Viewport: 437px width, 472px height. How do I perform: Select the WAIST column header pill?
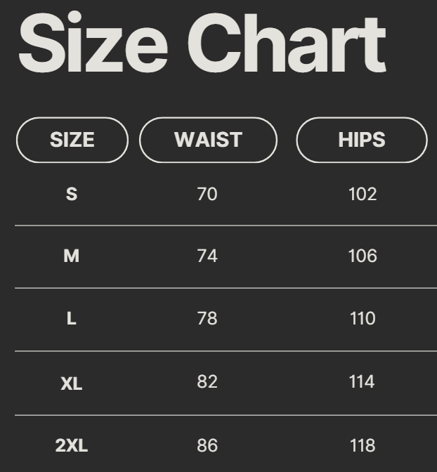click(x=209, y=140)
